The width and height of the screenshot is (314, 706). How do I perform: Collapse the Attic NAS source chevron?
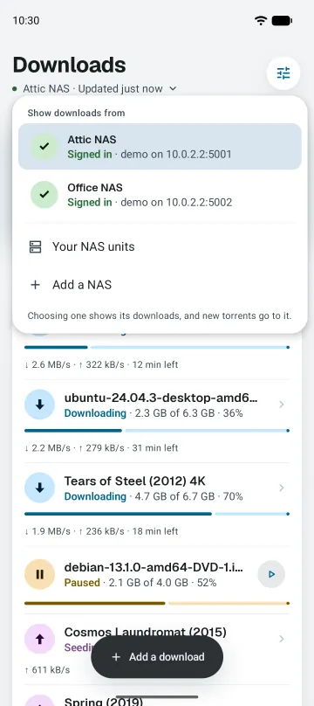click(173, 89)
